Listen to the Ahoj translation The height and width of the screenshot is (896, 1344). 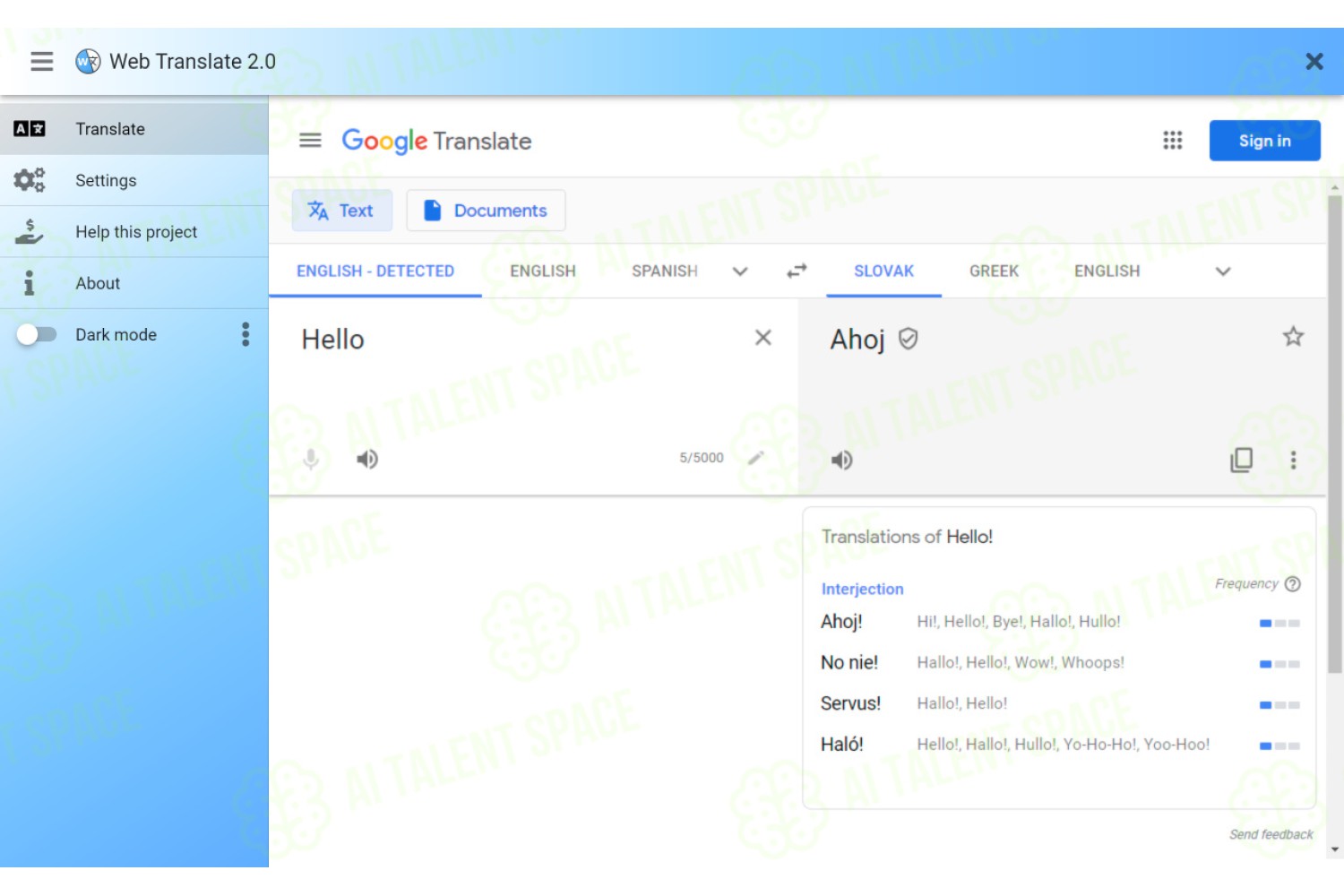click(x=841, y=460)
